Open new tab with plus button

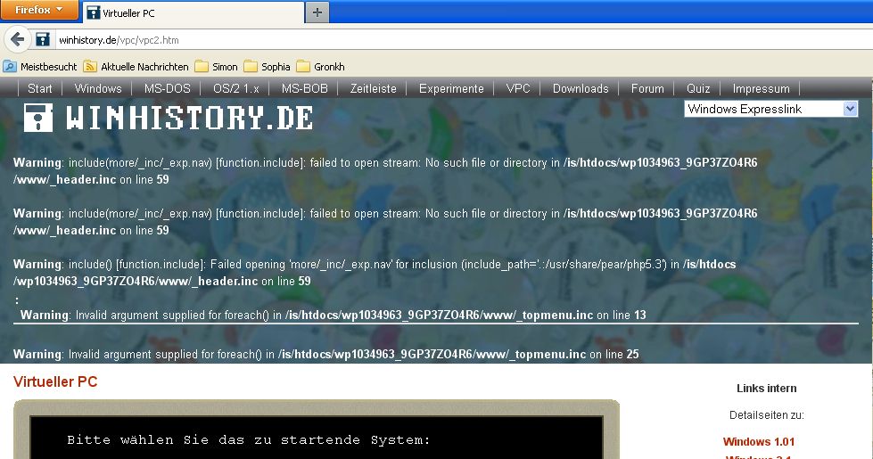(317, 12)
